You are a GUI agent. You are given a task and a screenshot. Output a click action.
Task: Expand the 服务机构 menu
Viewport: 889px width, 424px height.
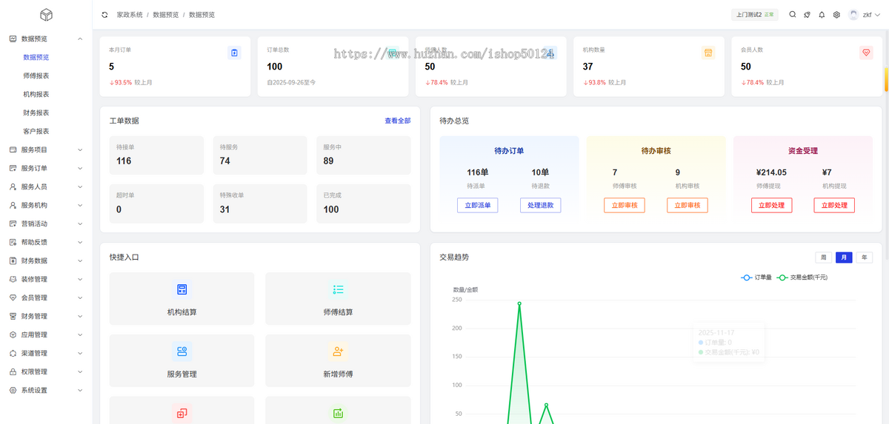tap(46, 205)
